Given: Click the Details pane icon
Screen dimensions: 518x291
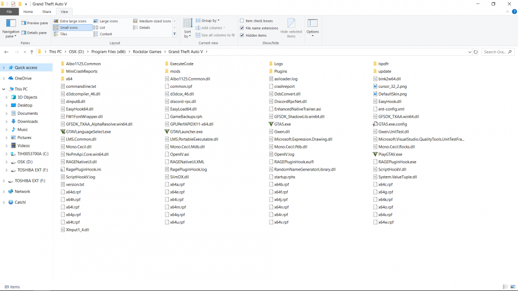Looking at the screenshot, I should (x=24, y=33).
